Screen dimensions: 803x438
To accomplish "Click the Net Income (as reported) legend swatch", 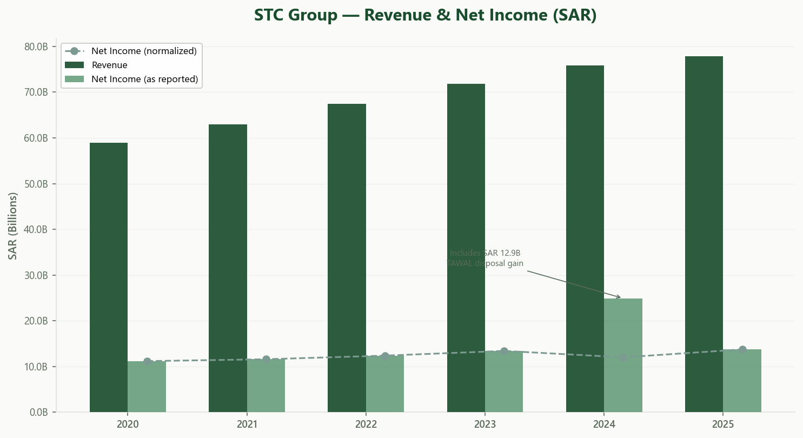I will 75,79.
